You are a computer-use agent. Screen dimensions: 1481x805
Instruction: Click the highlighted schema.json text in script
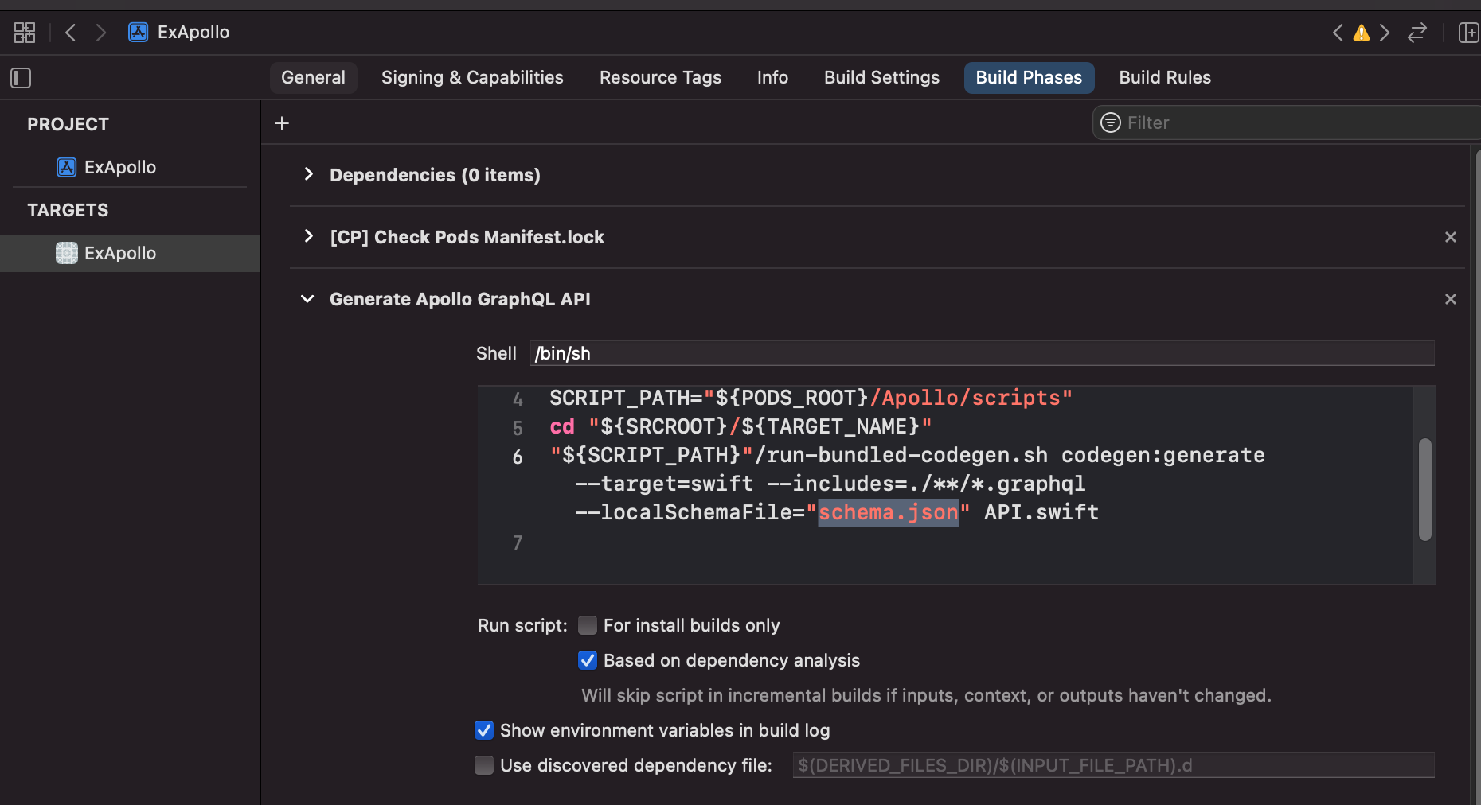[x=888, y=512]
